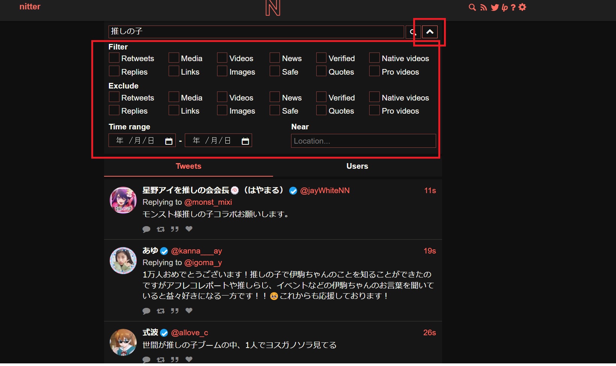Retweet @kanna___ay's tweet
616x366 pixels.
point(161,311)
